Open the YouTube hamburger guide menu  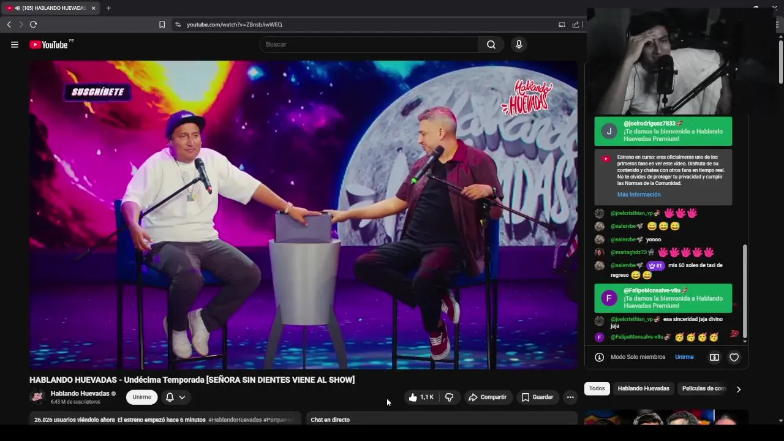coord(15,44)
